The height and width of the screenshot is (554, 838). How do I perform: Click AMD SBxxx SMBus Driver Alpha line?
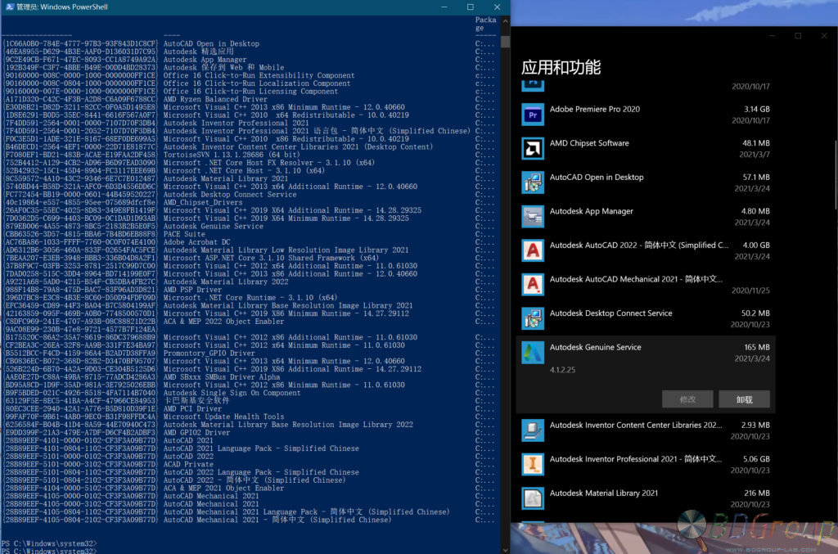(221, 377)
